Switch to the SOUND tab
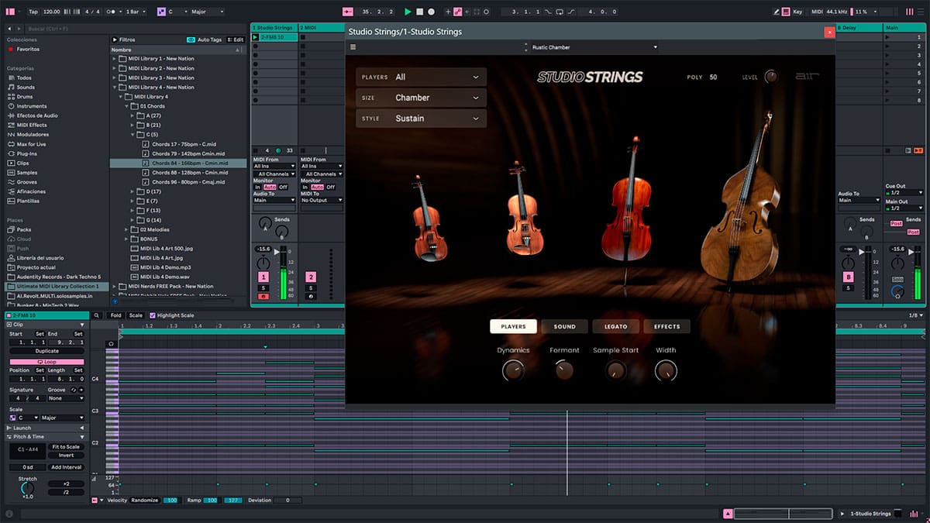Image resolution: width=930 pixels, height=523 pixels. [564, 326]
